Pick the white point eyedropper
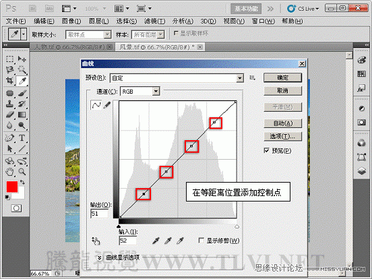 [x=181, y=241]
